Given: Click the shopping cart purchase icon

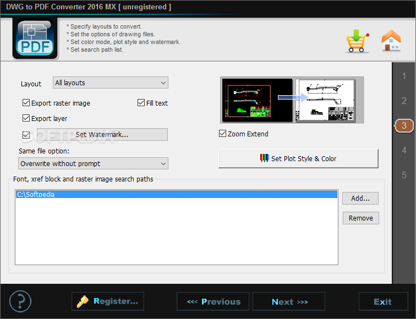Looking at the screenshot, I should [357, 41].
